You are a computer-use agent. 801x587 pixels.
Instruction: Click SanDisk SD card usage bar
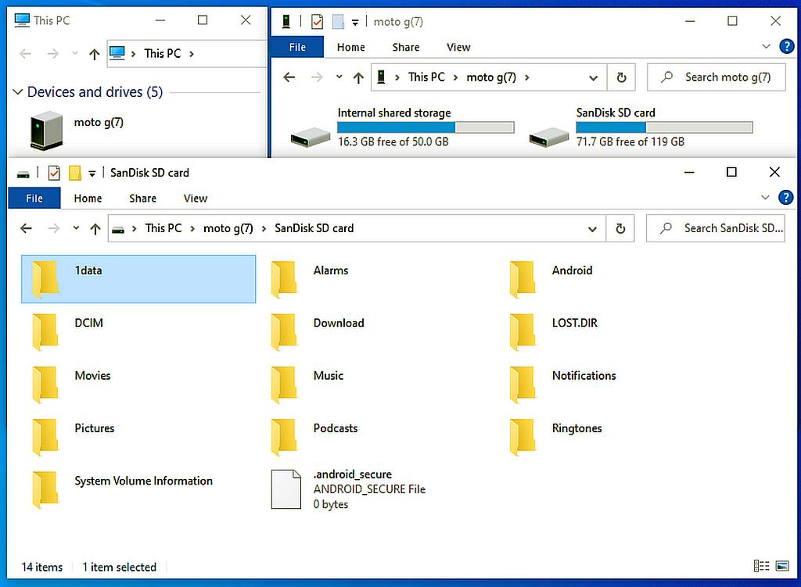665,127
